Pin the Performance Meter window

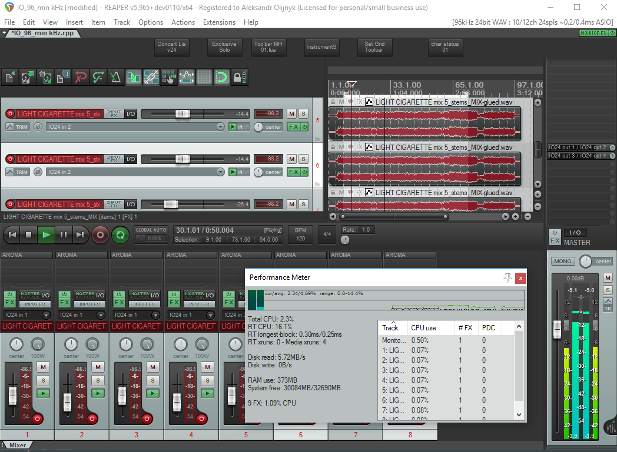tap(507, 277)
